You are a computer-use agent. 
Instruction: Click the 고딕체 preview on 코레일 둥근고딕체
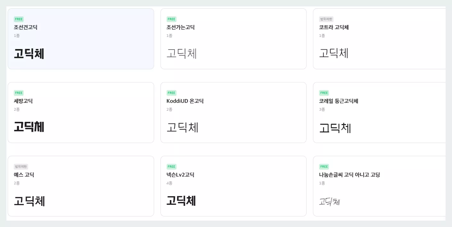[335, 128]
